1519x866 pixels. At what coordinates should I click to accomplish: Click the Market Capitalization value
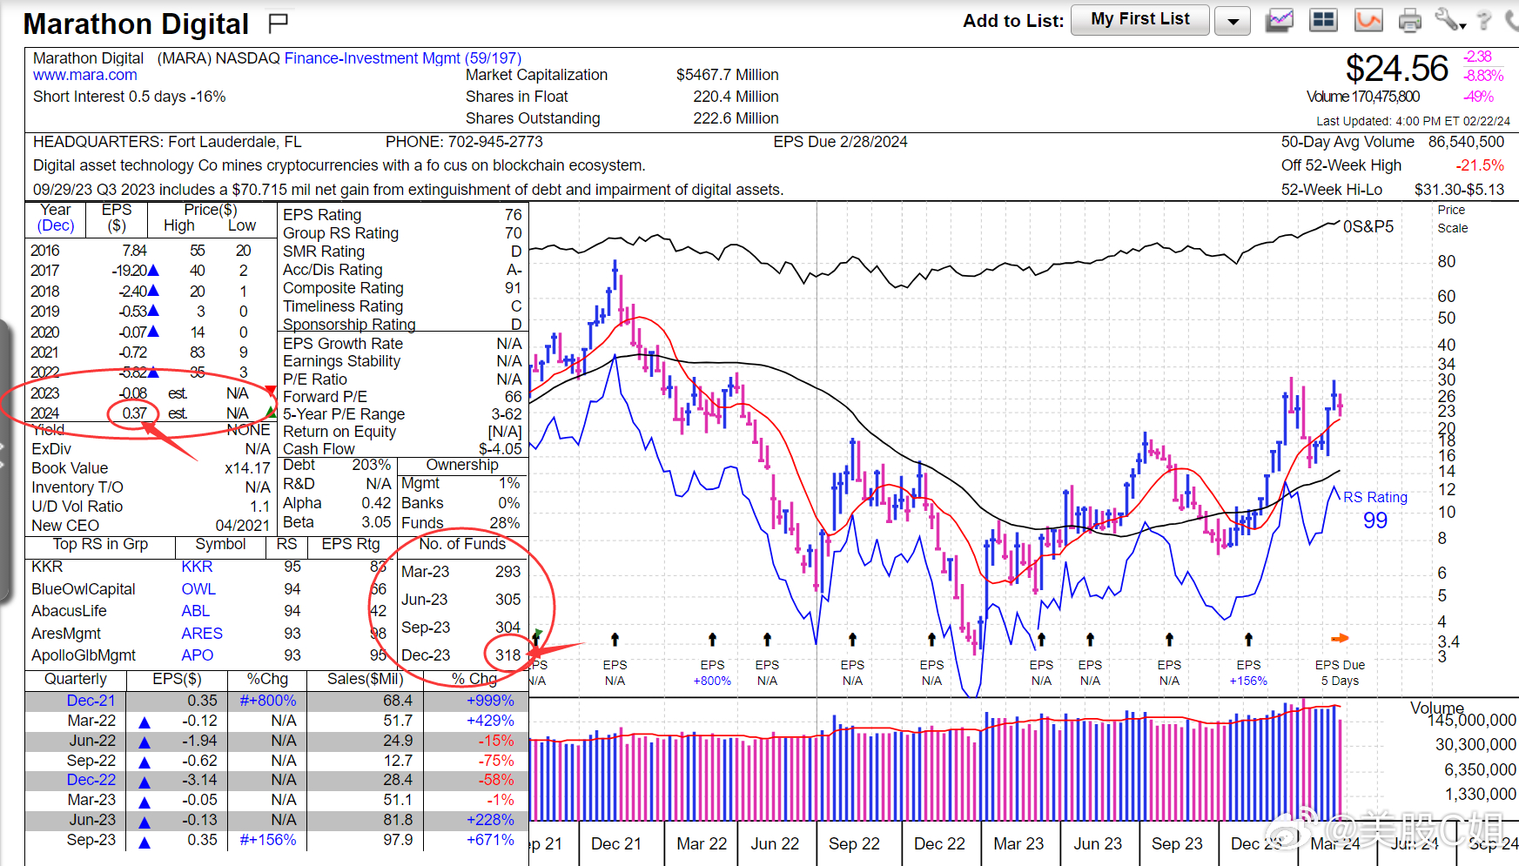click(727, 75)
